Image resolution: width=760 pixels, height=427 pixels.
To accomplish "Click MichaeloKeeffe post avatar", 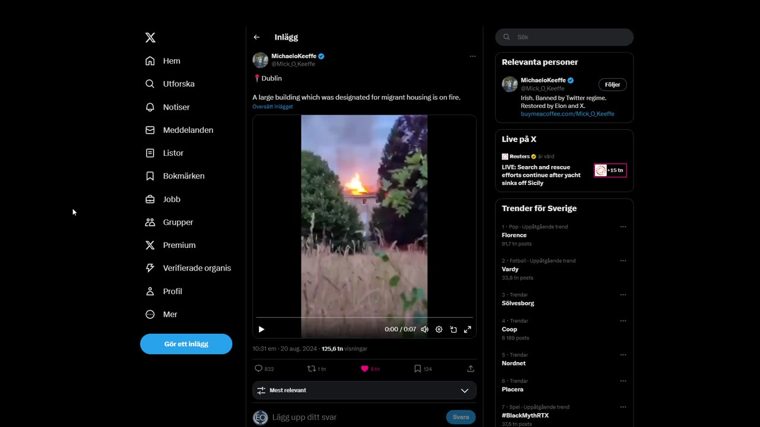I will (x=260, y=60).
